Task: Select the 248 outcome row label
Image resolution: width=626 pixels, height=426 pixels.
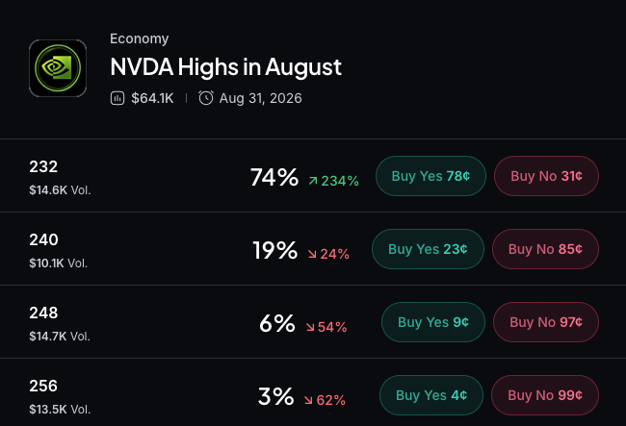Action: tap(43, 313)
